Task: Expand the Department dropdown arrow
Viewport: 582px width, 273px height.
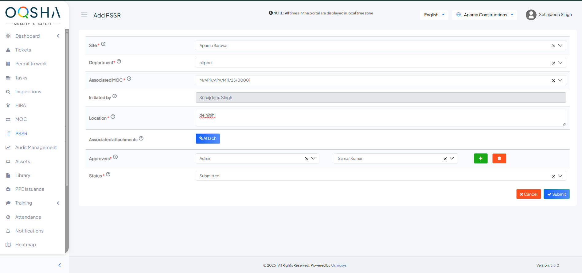Action: tap(560, 63)
